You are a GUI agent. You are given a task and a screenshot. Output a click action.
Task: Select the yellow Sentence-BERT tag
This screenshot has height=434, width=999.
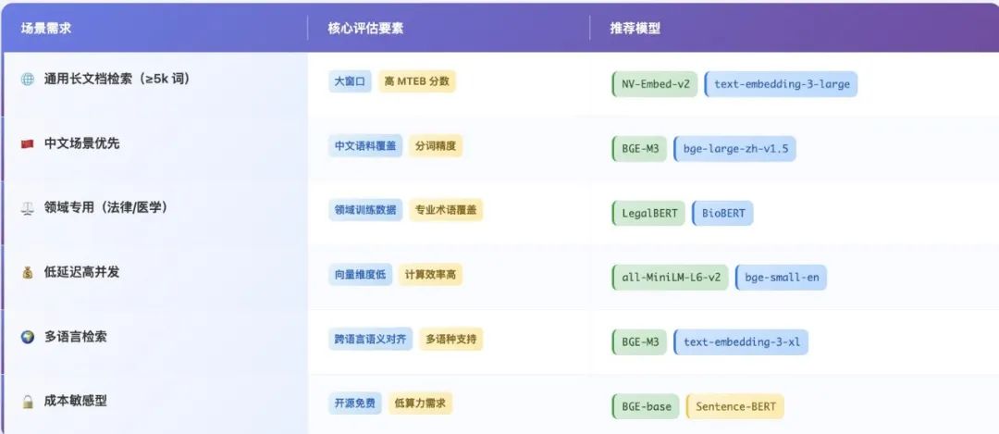pyautogui.click(x=735, y=406)
